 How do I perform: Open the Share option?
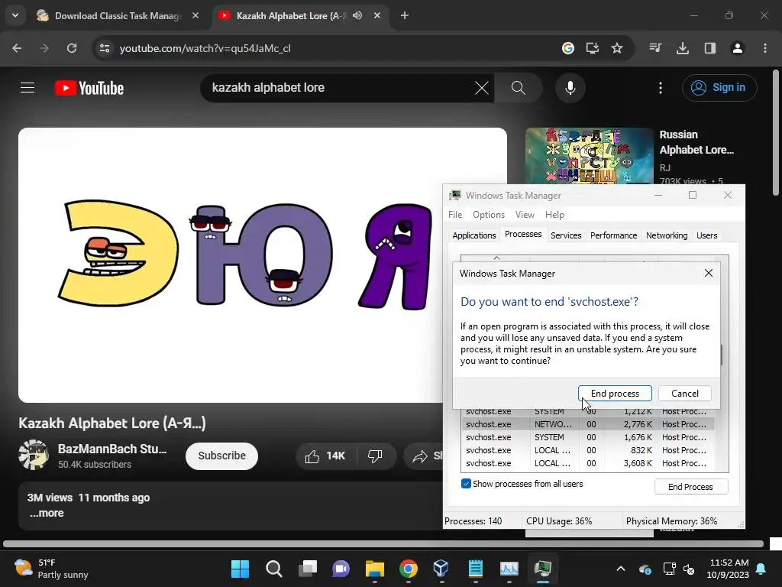pyautogui.click(x=423, y=456)
